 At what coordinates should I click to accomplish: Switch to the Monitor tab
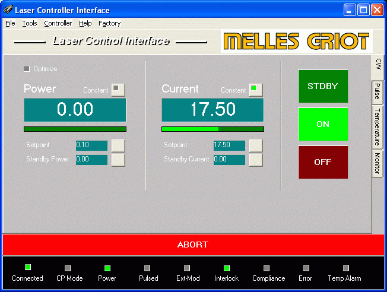coord(378,163)
